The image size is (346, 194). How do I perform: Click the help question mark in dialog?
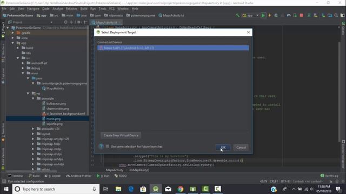(x=101, y=147)
